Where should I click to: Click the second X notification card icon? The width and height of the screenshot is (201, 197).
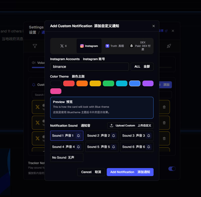[x=38, y=123]
